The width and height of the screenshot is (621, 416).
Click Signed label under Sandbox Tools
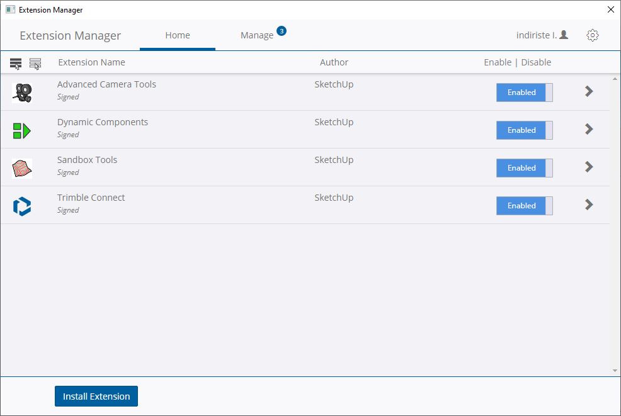click(x=68, y=172)
